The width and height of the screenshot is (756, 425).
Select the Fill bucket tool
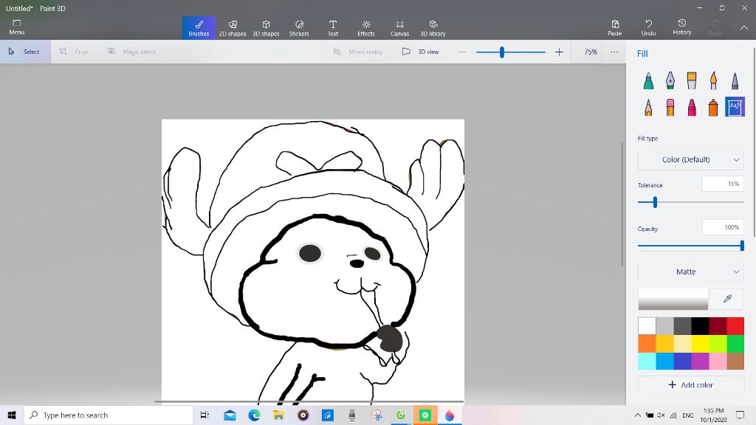[735, 107]
